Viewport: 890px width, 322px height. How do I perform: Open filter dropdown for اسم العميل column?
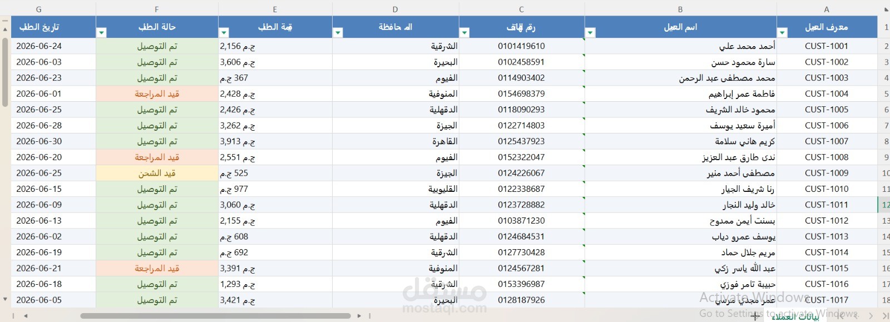coord(590,33)
